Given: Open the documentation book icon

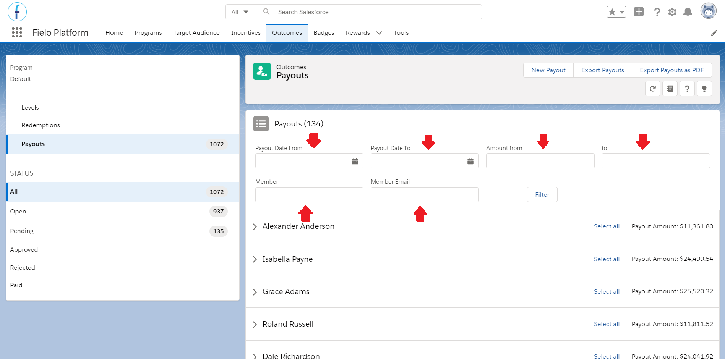Looking at the screenshot, I should tap(670, 89).
